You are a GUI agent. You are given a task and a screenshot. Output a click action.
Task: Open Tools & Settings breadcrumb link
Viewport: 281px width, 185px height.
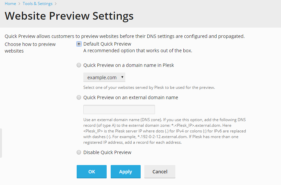(x=37, y=4)
